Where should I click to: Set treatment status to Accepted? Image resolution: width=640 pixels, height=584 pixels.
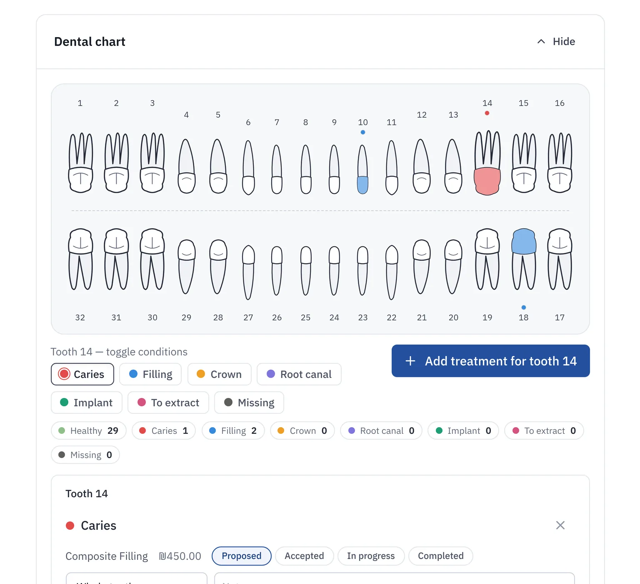304,556
